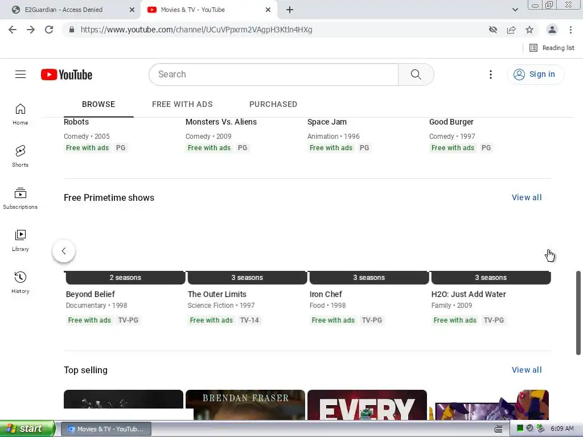Click the YouTube logo
Screen dimensions: 583x437
point(67,75)
